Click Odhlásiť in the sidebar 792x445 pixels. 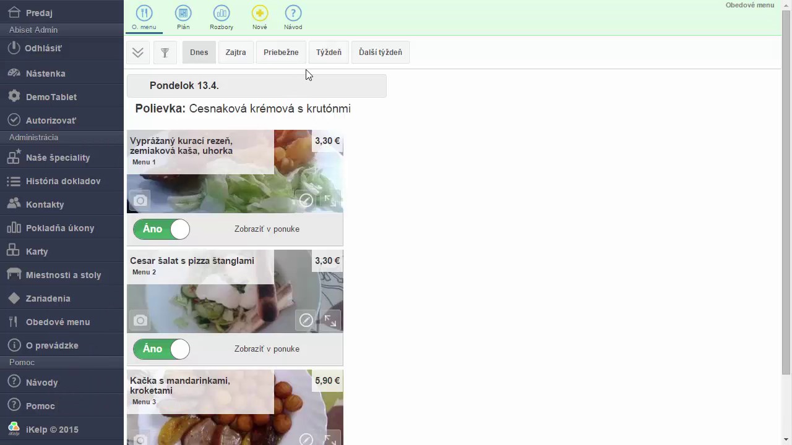coord(62,48)
